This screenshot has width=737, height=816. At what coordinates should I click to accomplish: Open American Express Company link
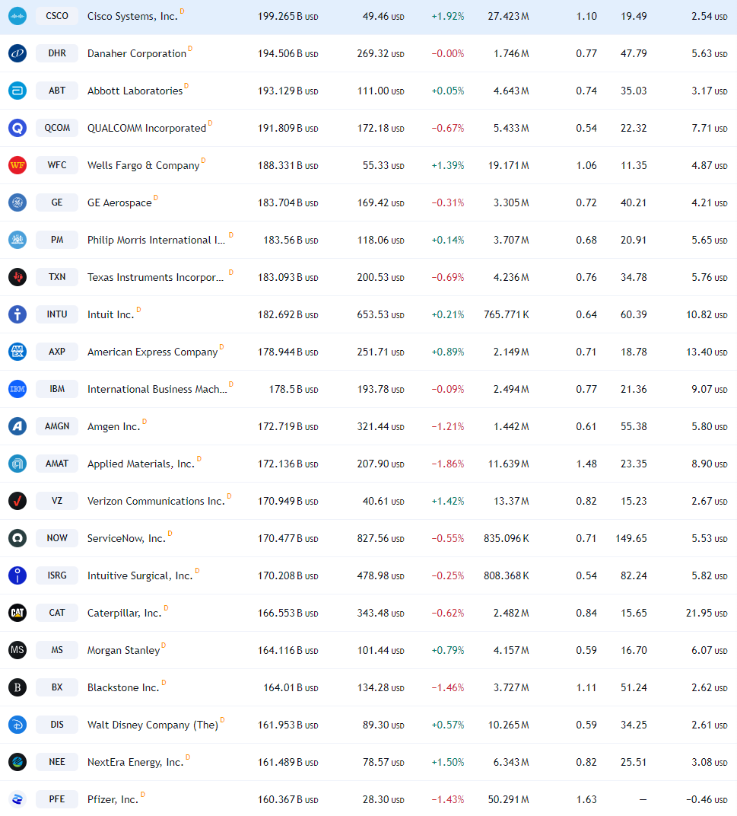[x=152, y=352]
